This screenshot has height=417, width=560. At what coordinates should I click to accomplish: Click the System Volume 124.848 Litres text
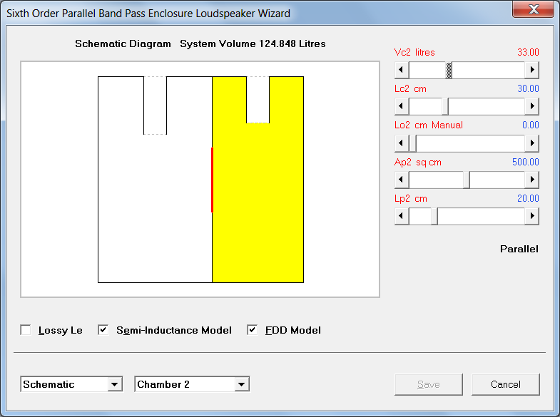click(x=253, y=44)
